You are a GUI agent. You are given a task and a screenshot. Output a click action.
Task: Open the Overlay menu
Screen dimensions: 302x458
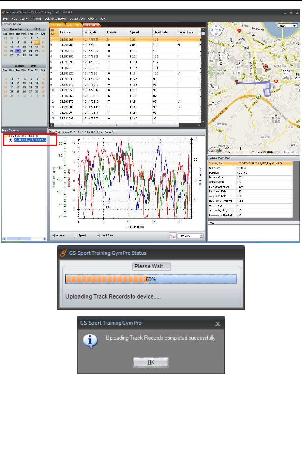pos(93,19)
